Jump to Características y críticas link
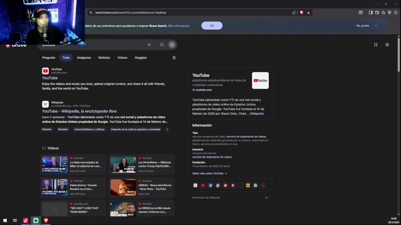 click(90, 129)
